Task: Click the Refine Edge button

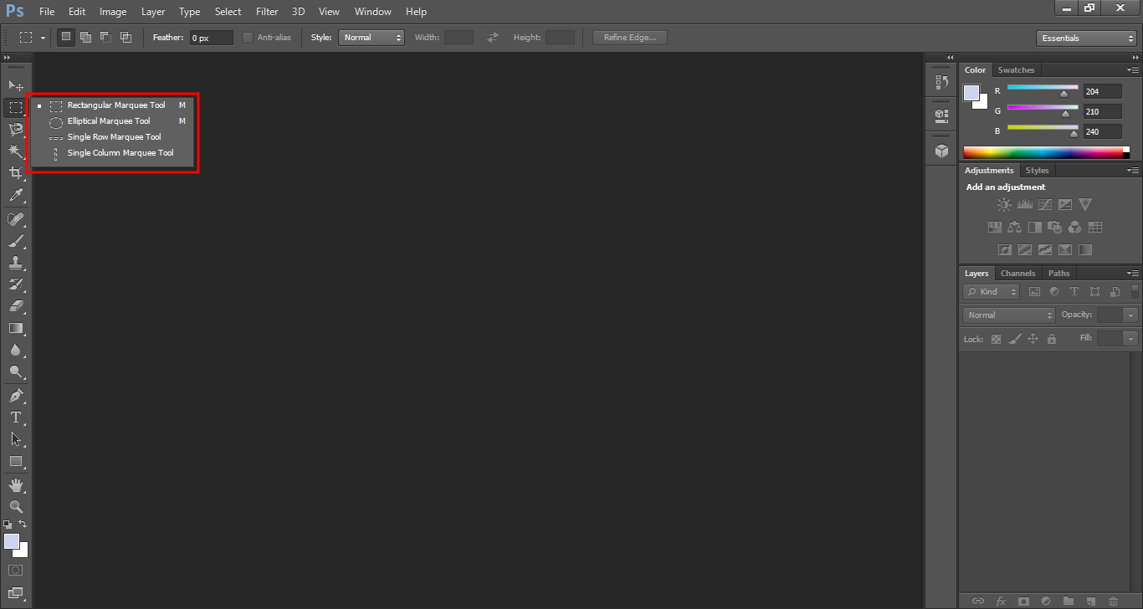Action: [x=630, y=38]
